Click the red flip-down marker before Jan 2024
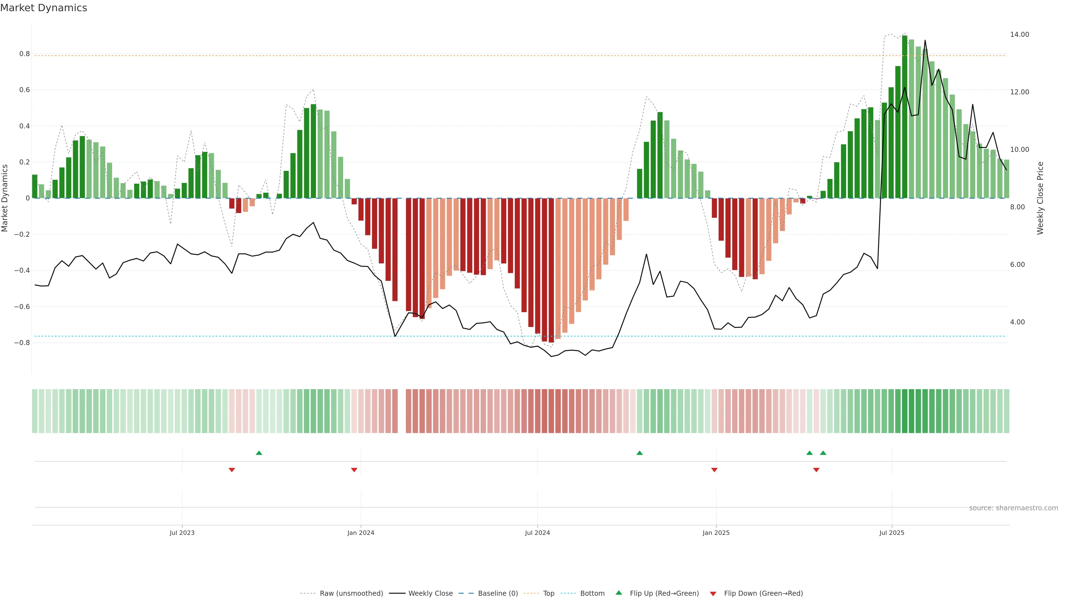This screenshot has height=603, width=1072. coord(354,470)
